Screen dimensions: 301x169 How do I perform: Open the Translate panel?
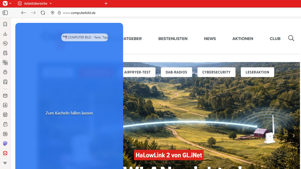click(5, 63)
